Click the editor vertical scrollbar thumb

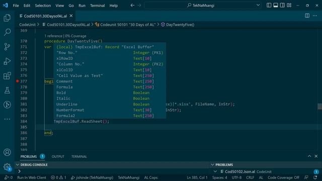click(x=320, y=107)
